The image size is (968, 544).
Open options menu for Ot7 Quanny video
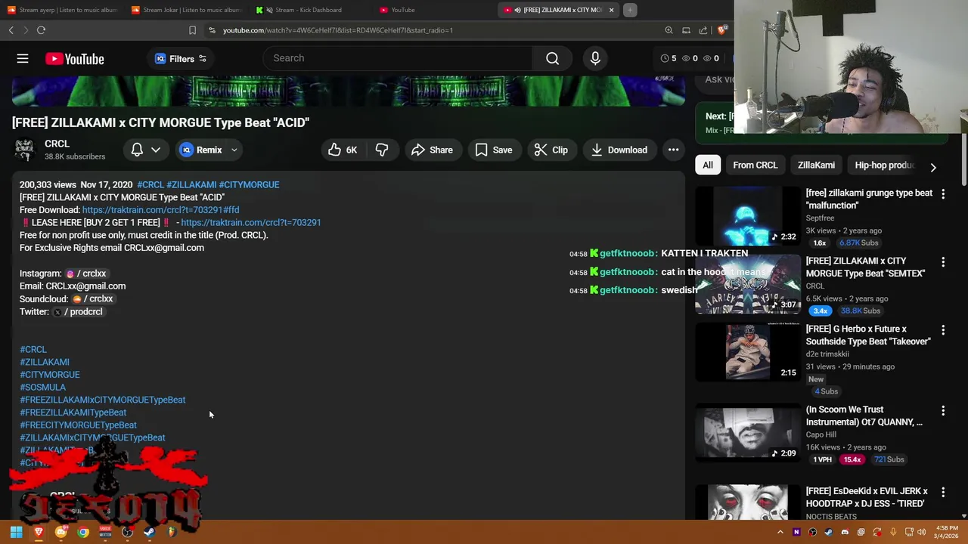[x=943, y=410]
